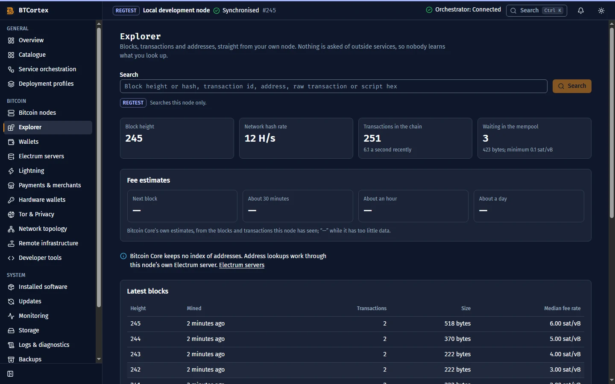Click Electrum servers sidebar icon
Image resolution: width=615 pixels, height=384 pixels.
(11, 157)
